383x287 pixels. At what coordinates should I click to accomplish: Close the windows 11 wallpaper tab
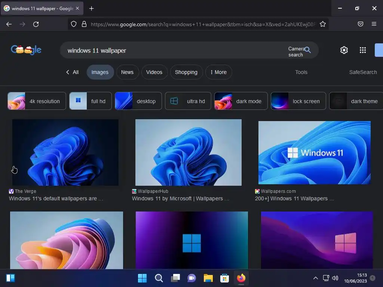[x=77, y=8]
